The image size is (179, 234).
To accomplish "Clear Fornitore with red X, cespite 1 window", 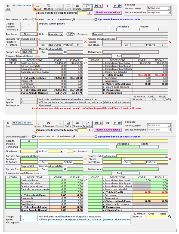I will point(85,42).
